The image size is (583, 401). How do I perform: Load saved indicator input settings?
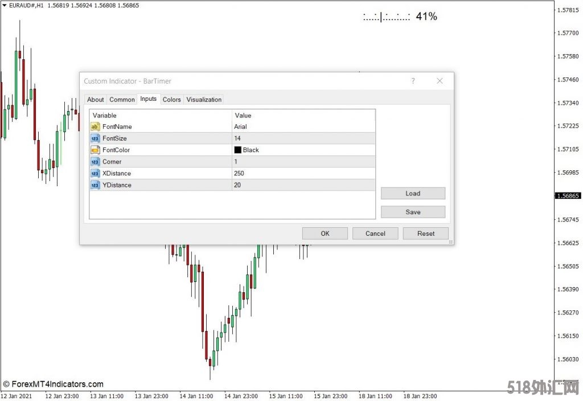point(413,194)
